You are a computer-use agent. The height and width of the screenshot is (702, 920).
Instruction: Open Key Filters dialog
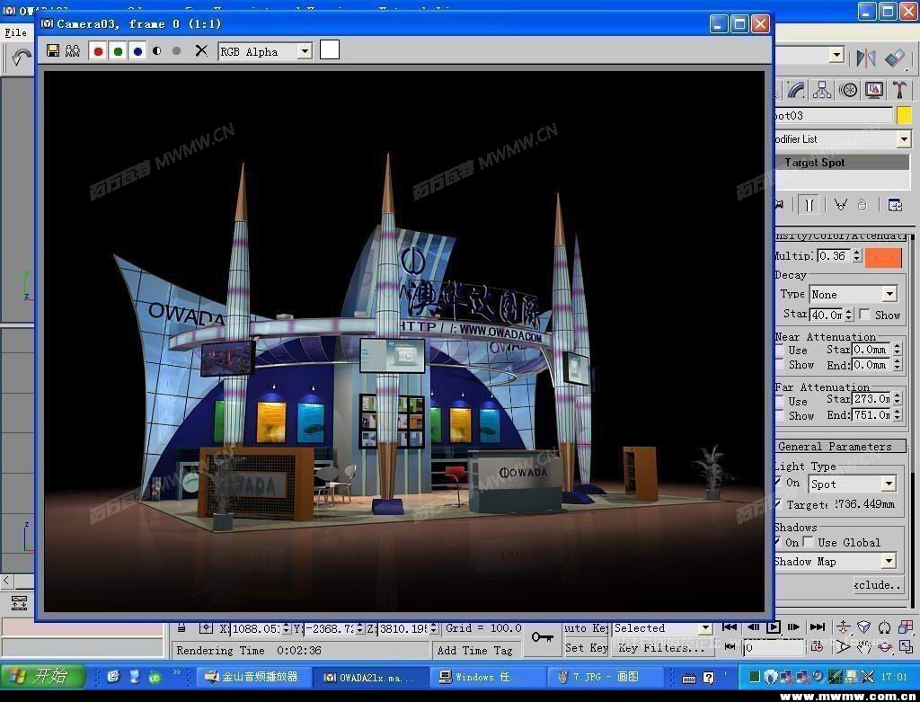[x=662, y=648]
